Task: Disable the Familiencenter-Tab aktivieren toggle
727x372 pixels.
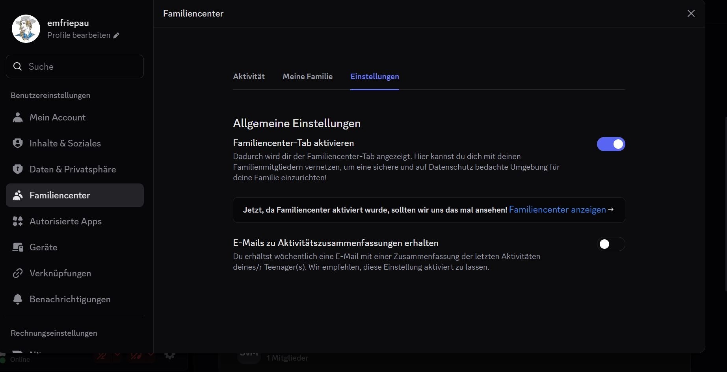Action: point(611,144)
